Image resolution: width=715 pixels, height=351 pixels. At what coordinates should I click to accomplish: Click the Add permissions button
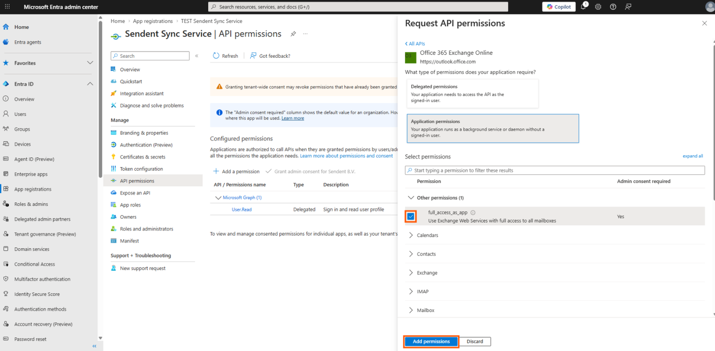coord(431,341)
